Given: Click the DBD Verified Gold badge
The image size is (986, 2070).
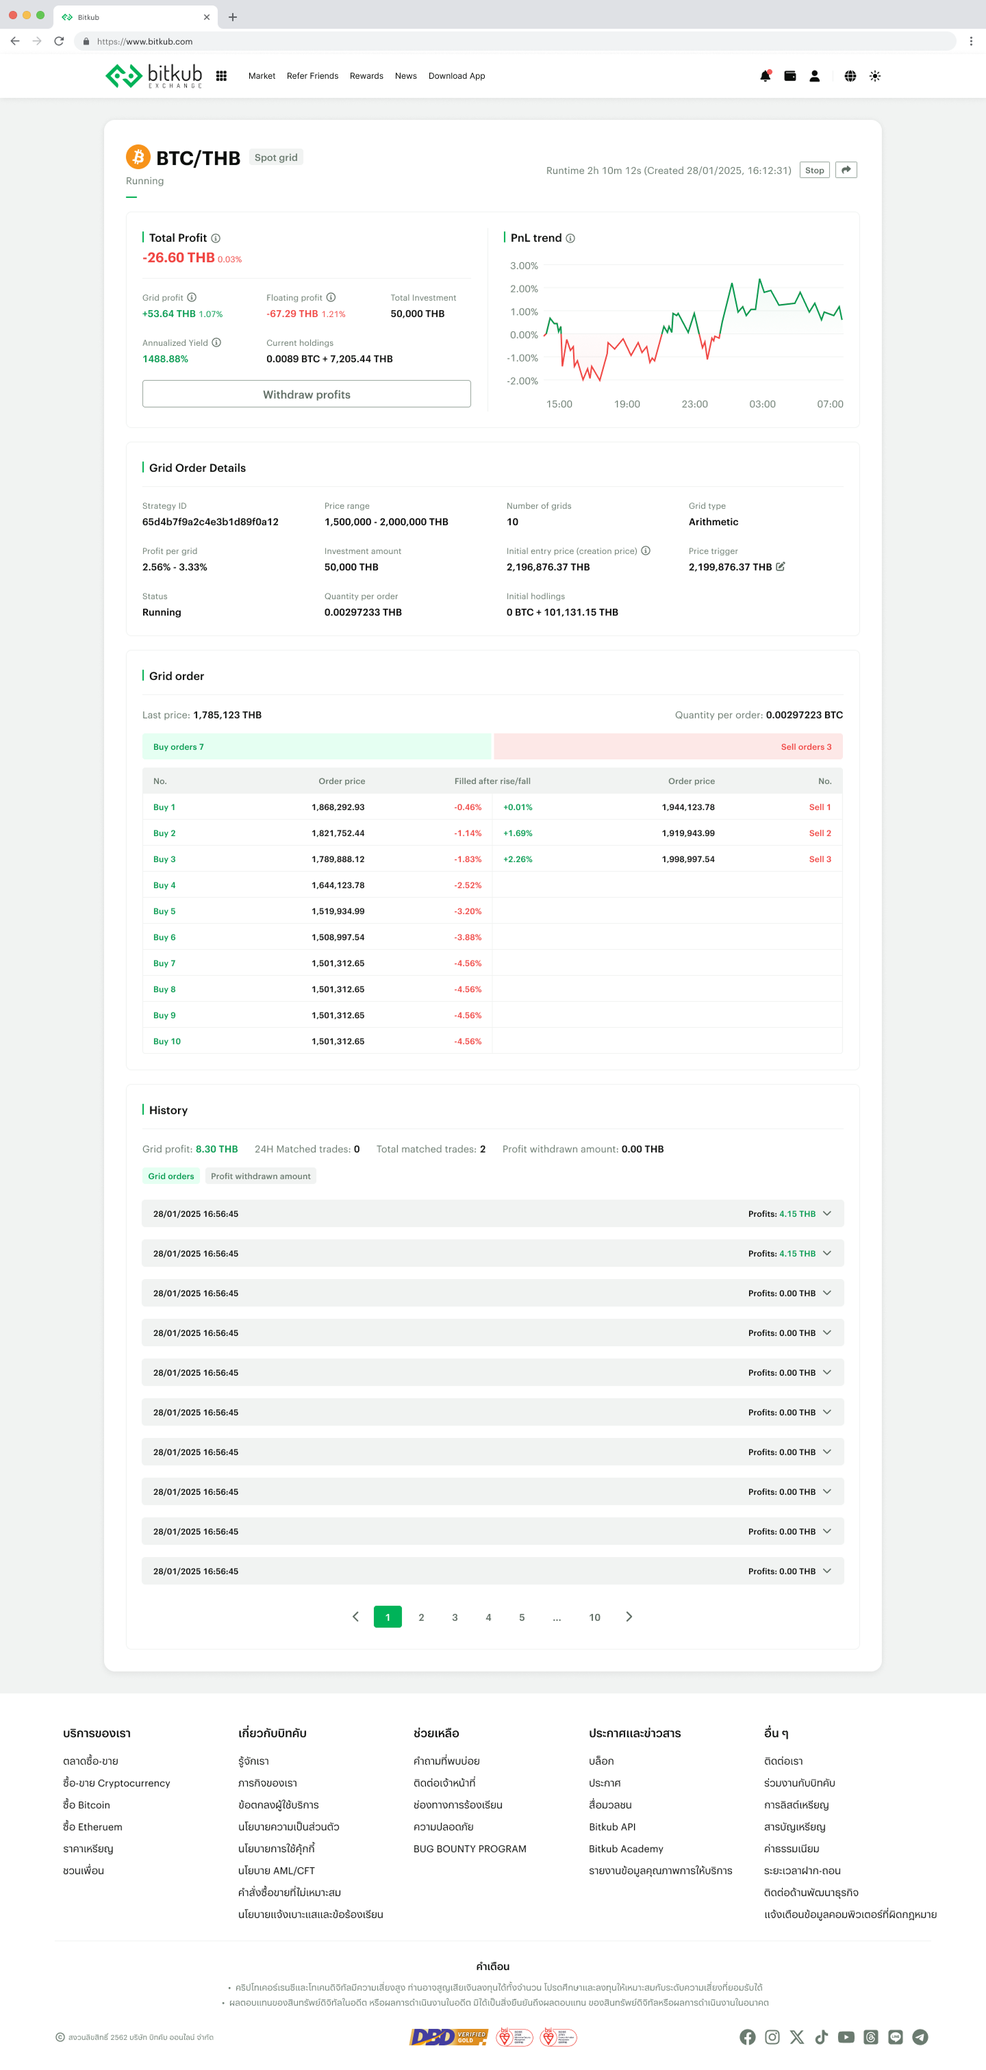Looking at the screenshot, I should click(448, 2036).
